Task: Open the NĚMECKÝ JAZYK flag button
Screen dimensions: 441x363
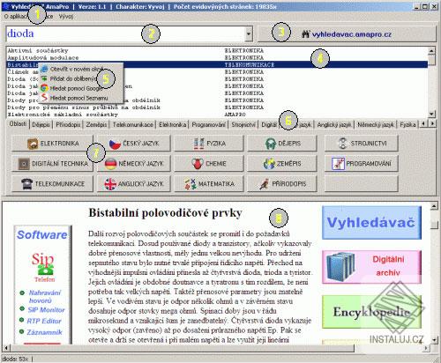Action: point(134,164)
